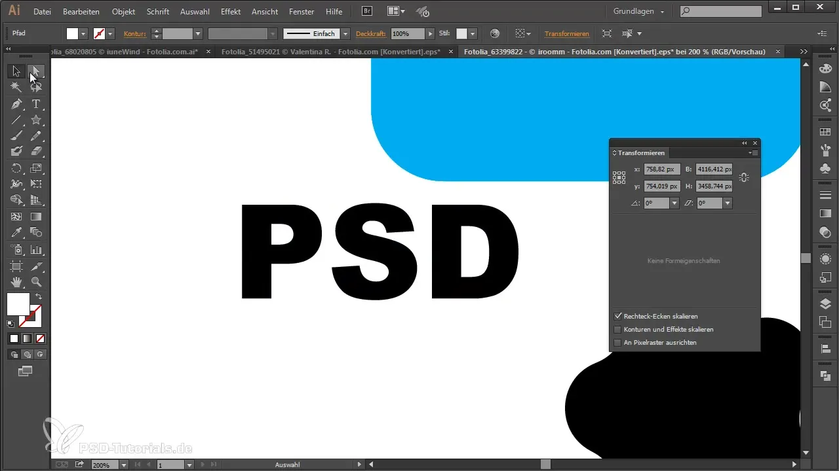Open the Symbols panel icon
The height and width of the screenshot is (471, 839).
pos(826,167)
